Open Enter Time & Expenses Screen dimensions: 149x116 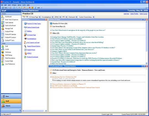tap(10, 20)
